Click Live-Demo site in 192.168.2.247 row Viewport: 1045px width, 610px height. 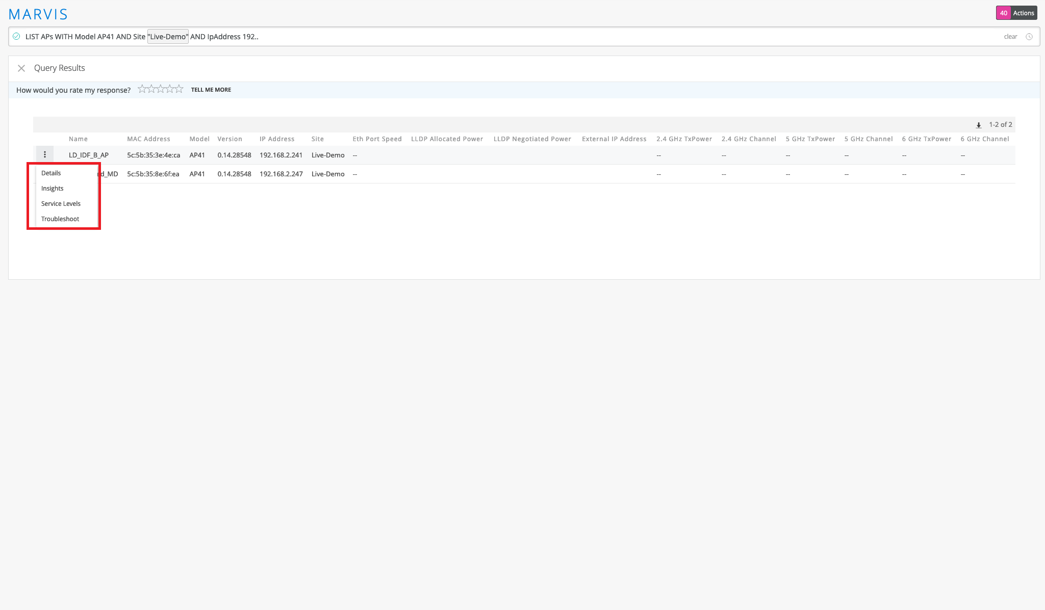tap(328, 174)
